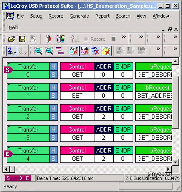Open Recording Options wrench icon
Screen dimensions: 182x192
49,39
